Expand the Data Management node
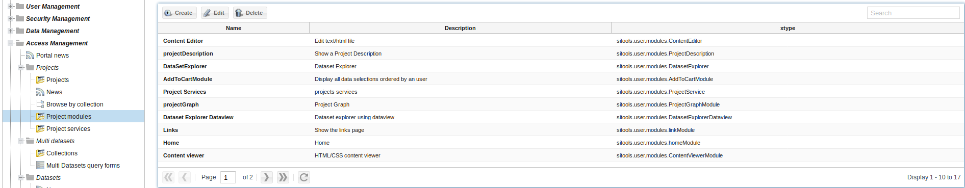 point(10,31)
